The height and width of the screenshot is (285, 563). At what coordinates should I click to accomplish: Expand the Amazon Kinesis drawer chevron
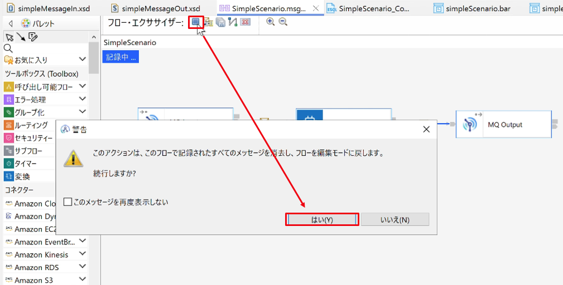pos(83,254)
